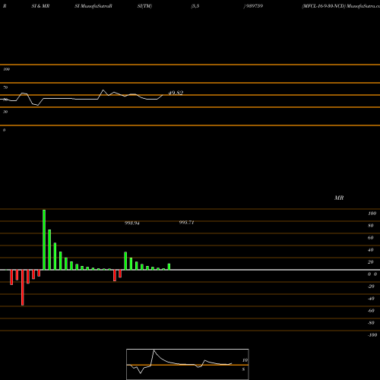
Task: Click the '993.94' value label
Action: click(132, 223)
